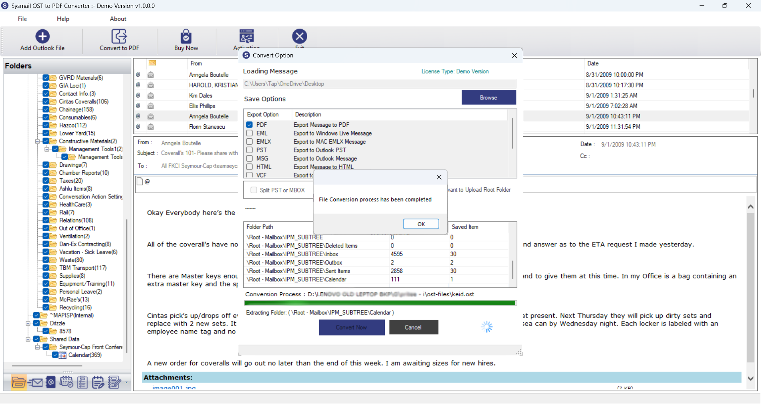Open the contacts address book icon
Viewport: 761px width, 404px height.
pos(51,382)
